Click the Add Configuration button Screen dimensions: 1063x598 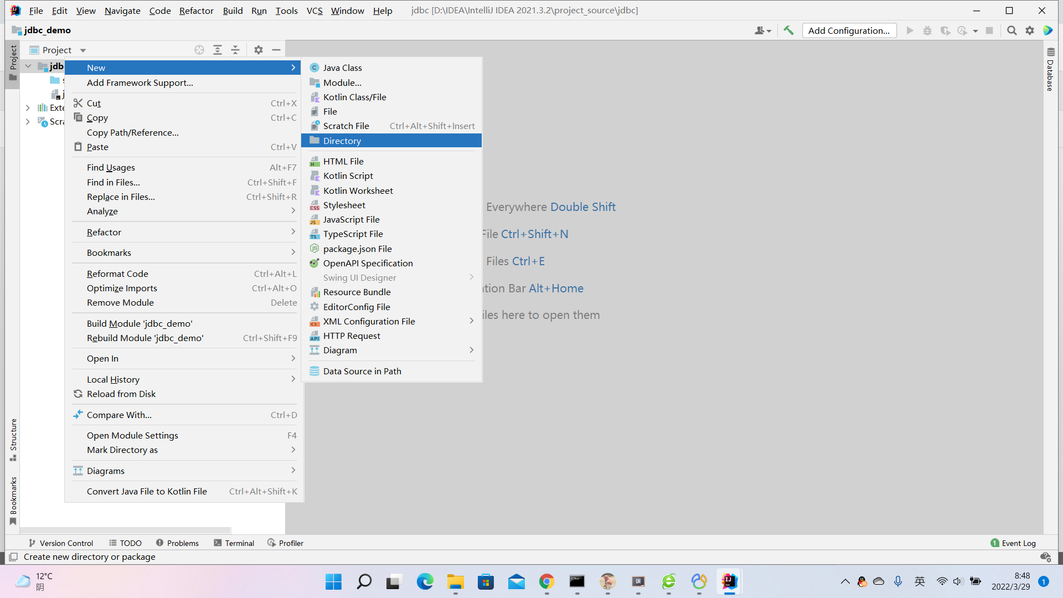coord(848,30)
